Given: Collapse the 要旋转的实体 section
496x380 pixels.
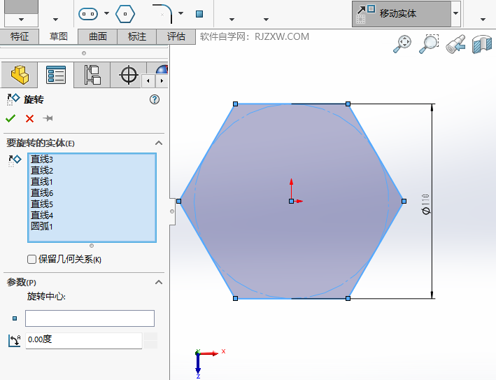Looking at the screenshot, I should (159, 143).
